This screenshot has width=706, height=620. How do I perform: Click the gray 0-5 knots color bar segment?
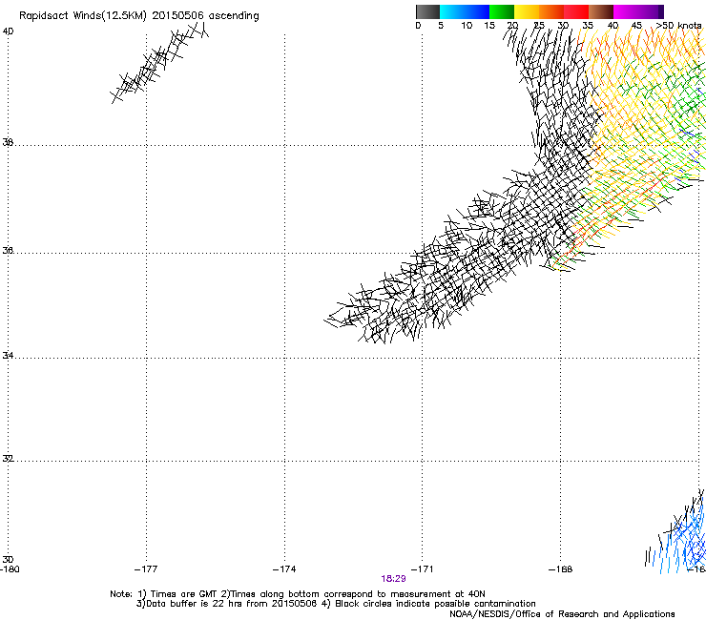pyautogui.click(x=427, y=11)
